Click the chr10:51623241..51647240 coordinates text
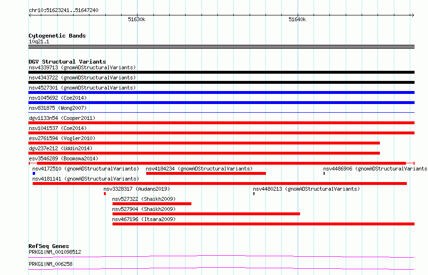Image resolution: width=428 pixels, height=275 pixels. point(63,10)
